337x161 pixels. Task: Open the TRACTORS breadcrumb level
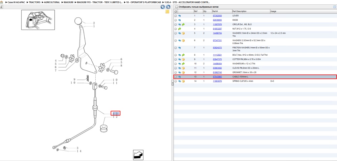pyautogui.click(x=34, y=2)
